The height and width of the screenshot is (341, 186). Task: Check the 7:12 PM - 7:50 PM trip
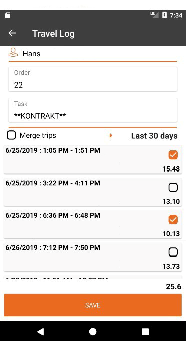click(x=173, y=252)
